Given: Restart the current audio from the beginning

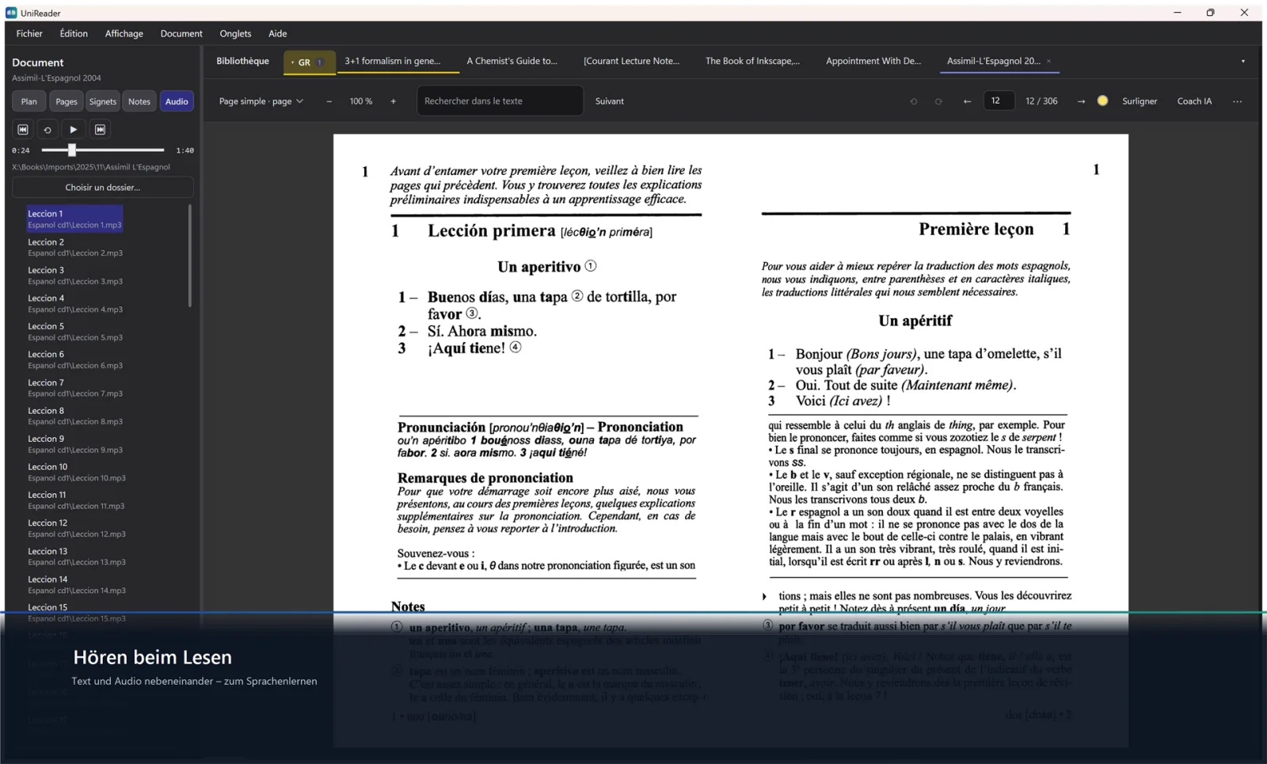Looking at the screenshot, I should coord(48,129).
